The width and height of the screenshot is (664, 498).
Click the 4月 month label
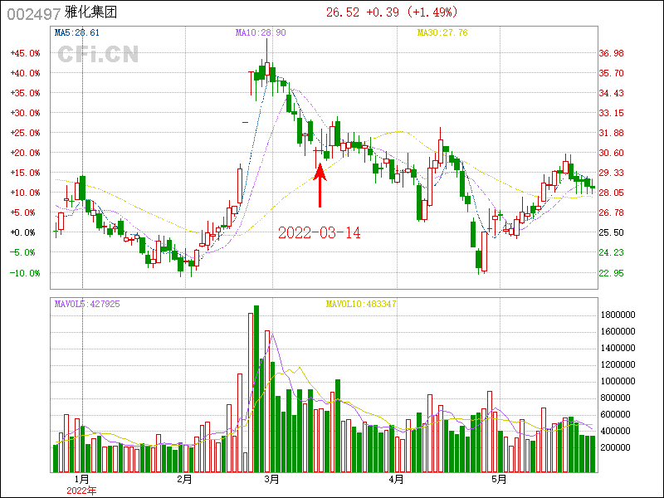pyautogui.click(x=396, y=480)
